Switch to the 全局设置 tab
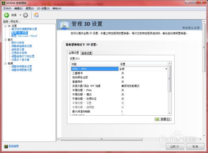 point(74,53)
